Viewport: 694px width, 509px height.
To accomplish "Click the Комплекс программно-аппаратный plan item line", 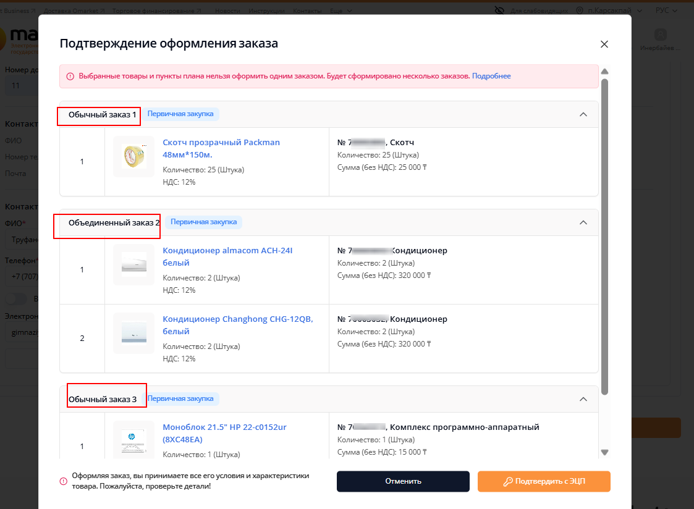I will pos(438,427).
